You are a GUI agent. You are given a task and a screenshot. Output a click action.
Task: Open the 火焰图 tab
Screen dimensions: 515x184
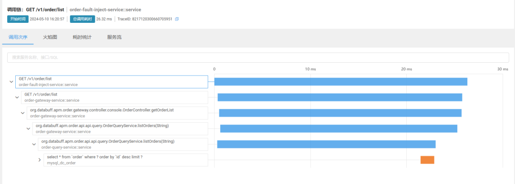(50, 38)
